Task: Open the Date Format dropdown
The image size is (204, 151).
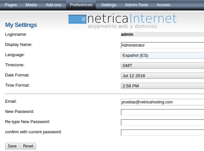Action: click(162, 76)
